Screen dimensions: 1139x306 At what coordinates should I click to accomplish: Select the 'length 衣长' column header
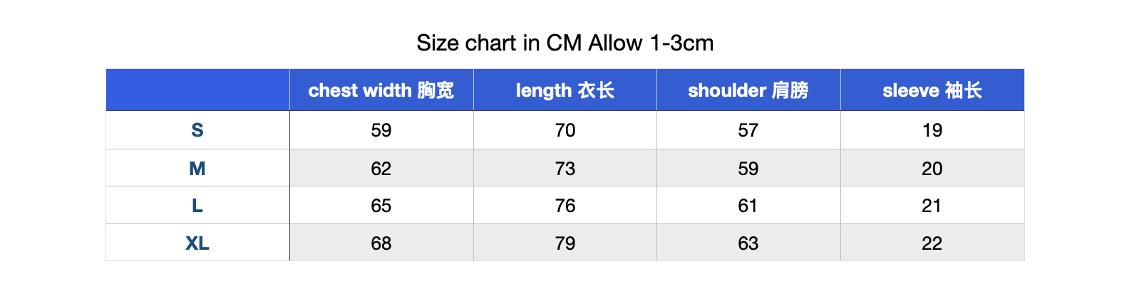pyautogui.click(x=565, y=90)
